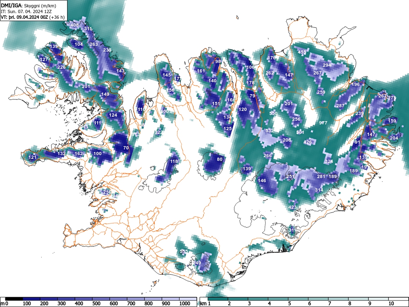Select the dark blue legend segment between 100 and 200

pyautogui.click(x=31, y=299)
